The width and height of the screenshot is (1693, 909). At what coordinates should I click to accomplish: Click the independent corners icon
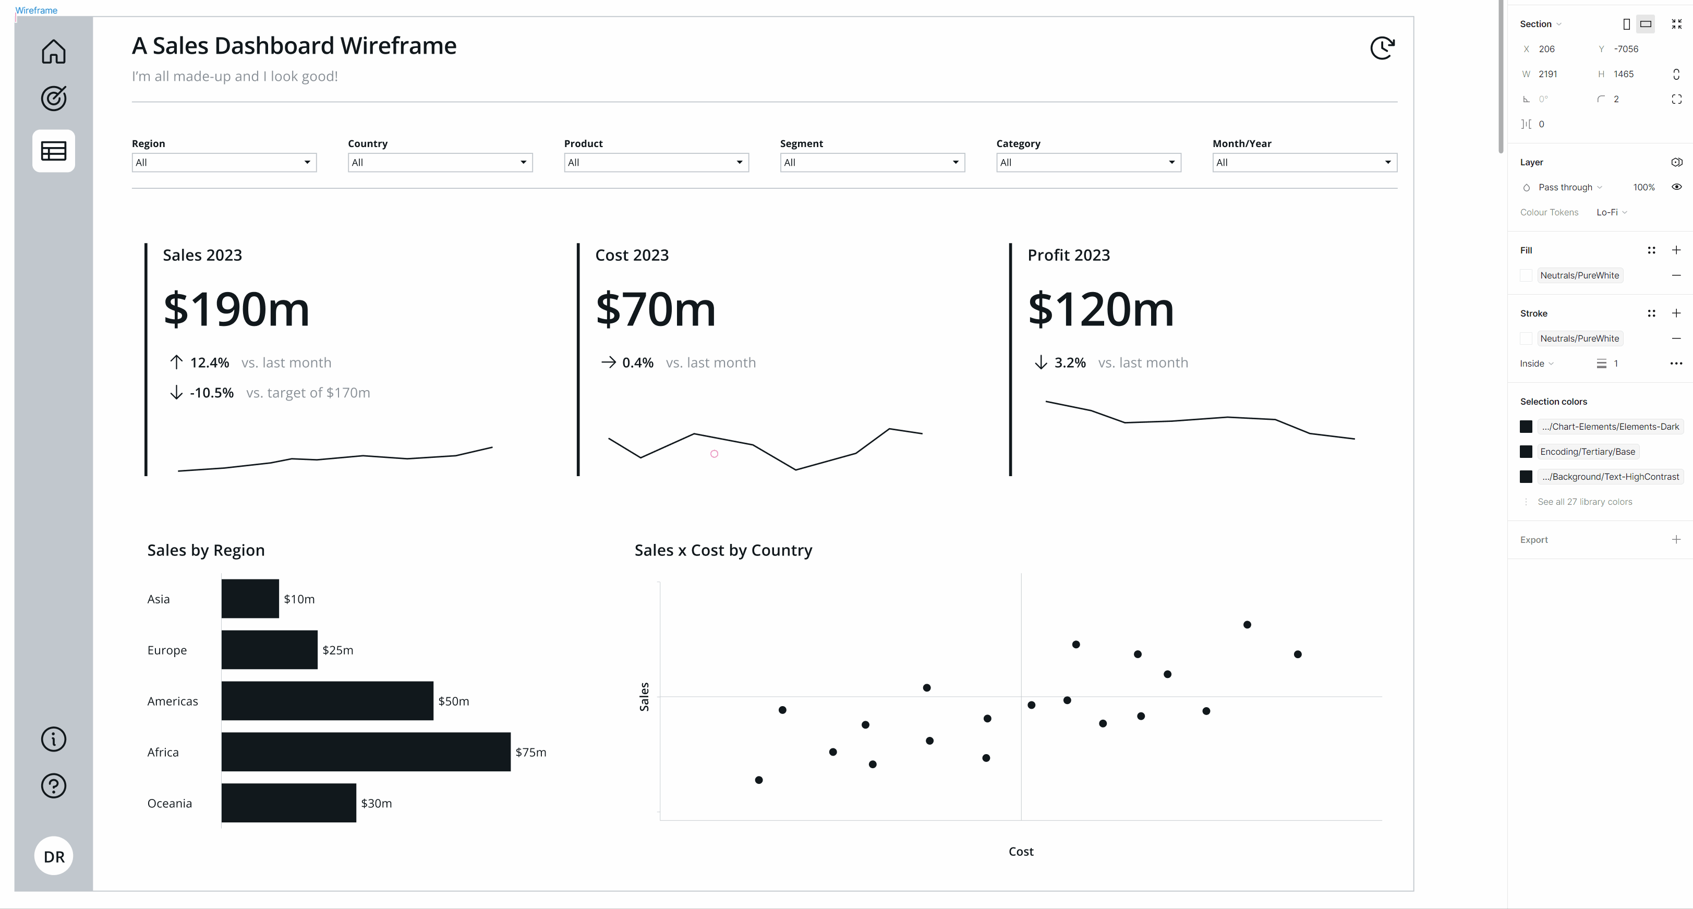pyautogui.click(x=1676, y=99)
